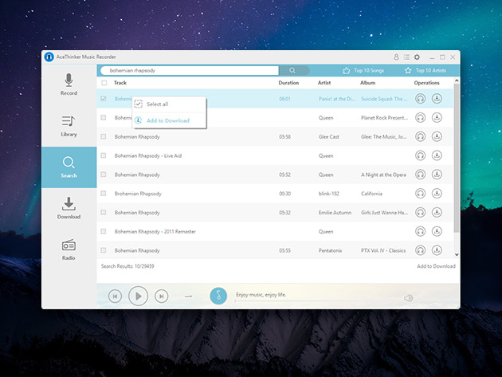Open the list menu icon in title bar
Image resolution: width=502 pixels, height=377 pixels.
click(406, 57)
